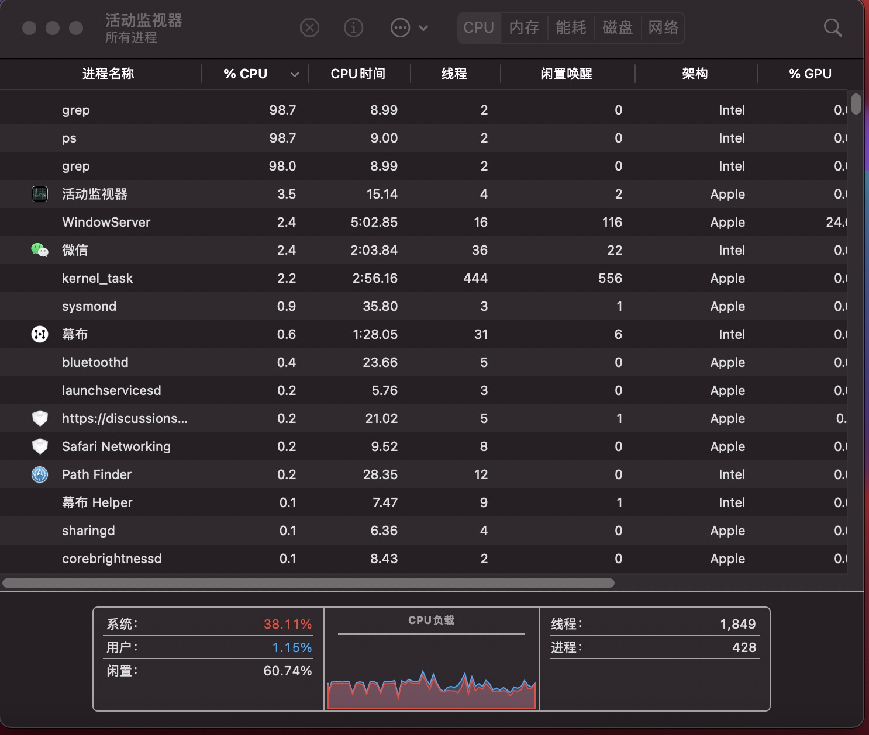Show the 网络 tab
869x735 pixels.
663,27
